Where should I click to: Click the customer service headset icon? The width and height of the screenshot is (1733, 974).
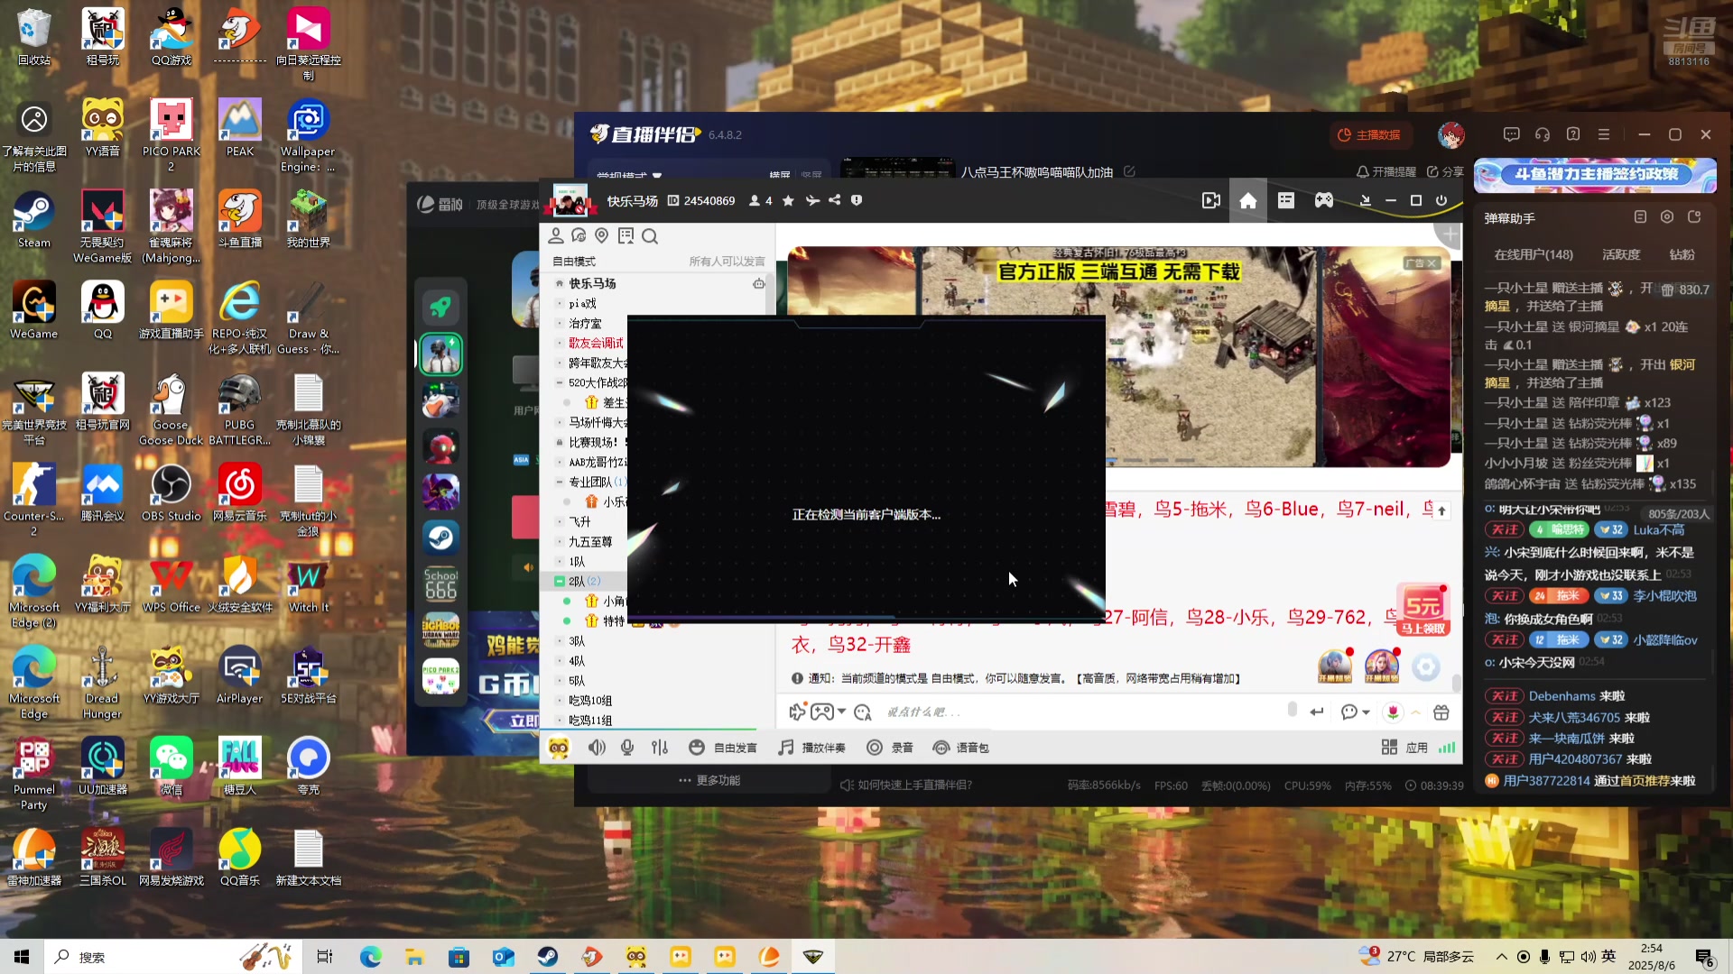(1543, 134)
